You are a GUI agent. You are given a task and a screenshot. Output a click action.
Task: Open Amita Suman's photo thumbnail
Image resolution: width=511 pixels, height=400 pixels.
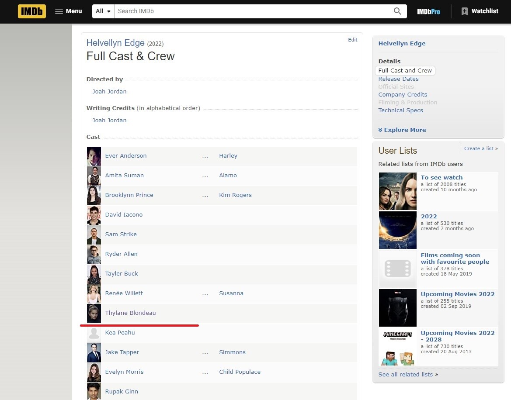click(94, 176)
